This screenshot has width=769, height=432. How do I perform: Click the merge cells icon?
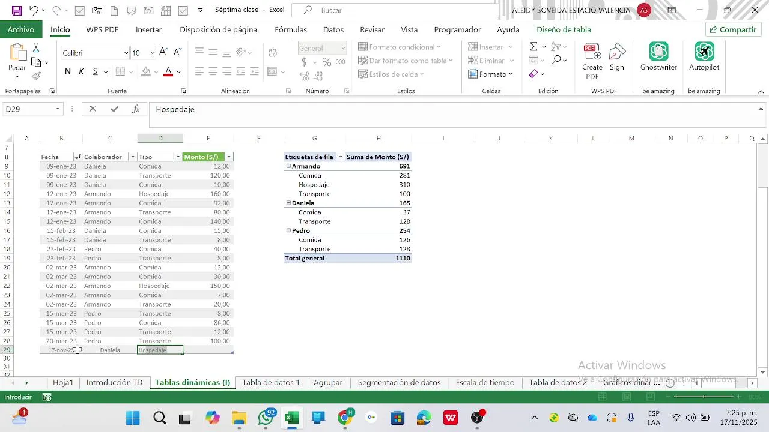click(273, 71)
